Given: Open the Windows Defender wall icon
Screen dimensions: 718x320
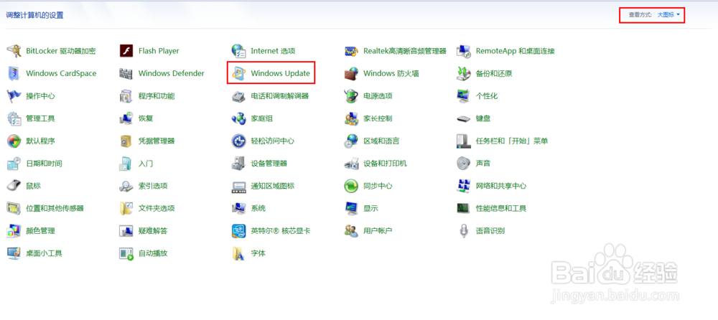Looking at the screenshot, I should [126, 73].
